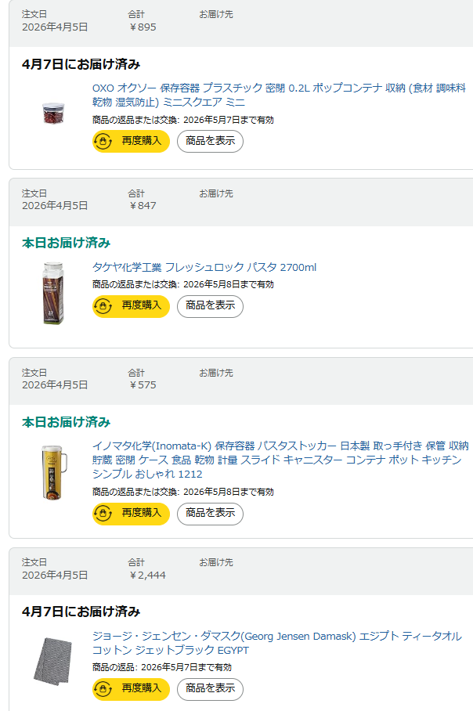
Task: Open the タケヤ化学工業 フレッシュロック パスタ 2700ml link
Action: pyautogui.click(x=204, y=268)
